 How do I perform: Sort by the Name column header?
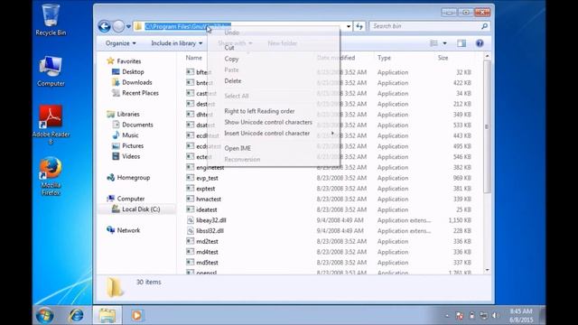tap(194, 58)
